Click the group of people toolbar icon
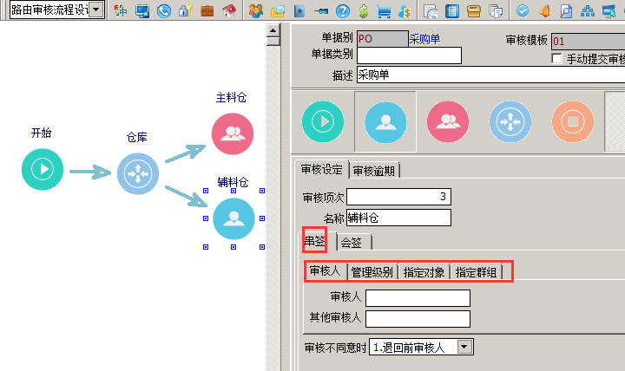 pyautogui.click(x=256, y=10)
